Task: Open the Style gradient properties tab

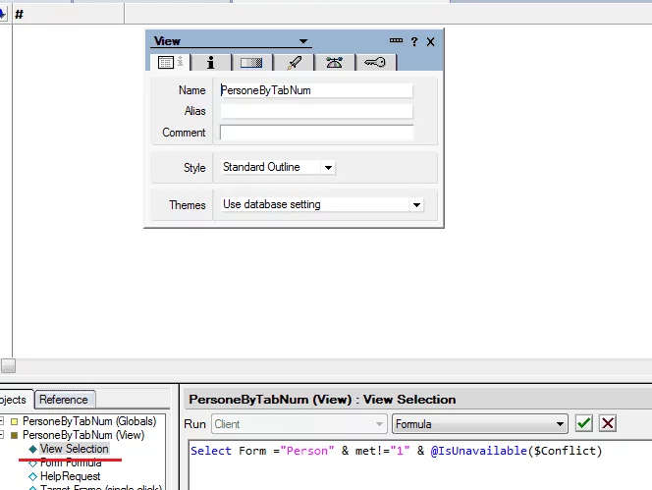Action: tap(251, 62)
